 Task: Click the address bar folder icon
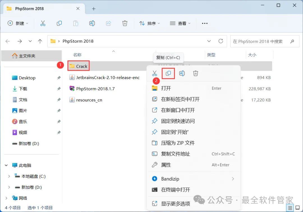tap(53, 41)
